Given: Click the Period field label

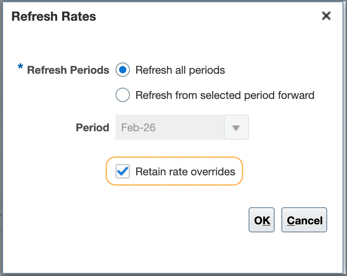Looking at the screenshot, I should point(93,128).
